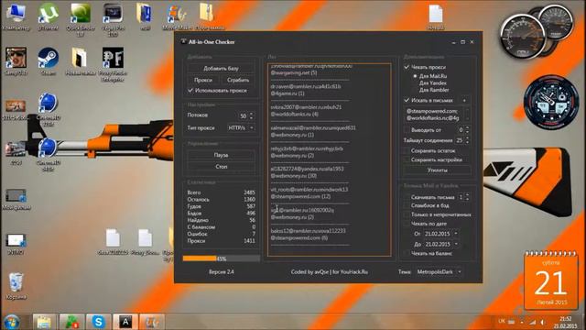The image size is (586, 330).
Task: Toggle the Искать в письмах checkbox
Action: pos(407,100)
